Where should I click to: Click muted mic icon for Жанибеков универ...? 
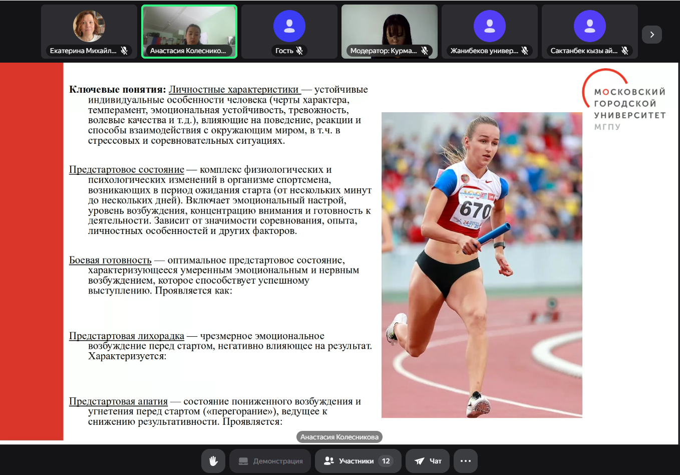point(525,51)
